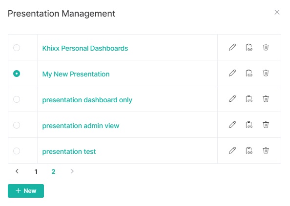Select presentation dashboard only radio button
Screen dimensions: 290x206
click(x=17, y=99)
